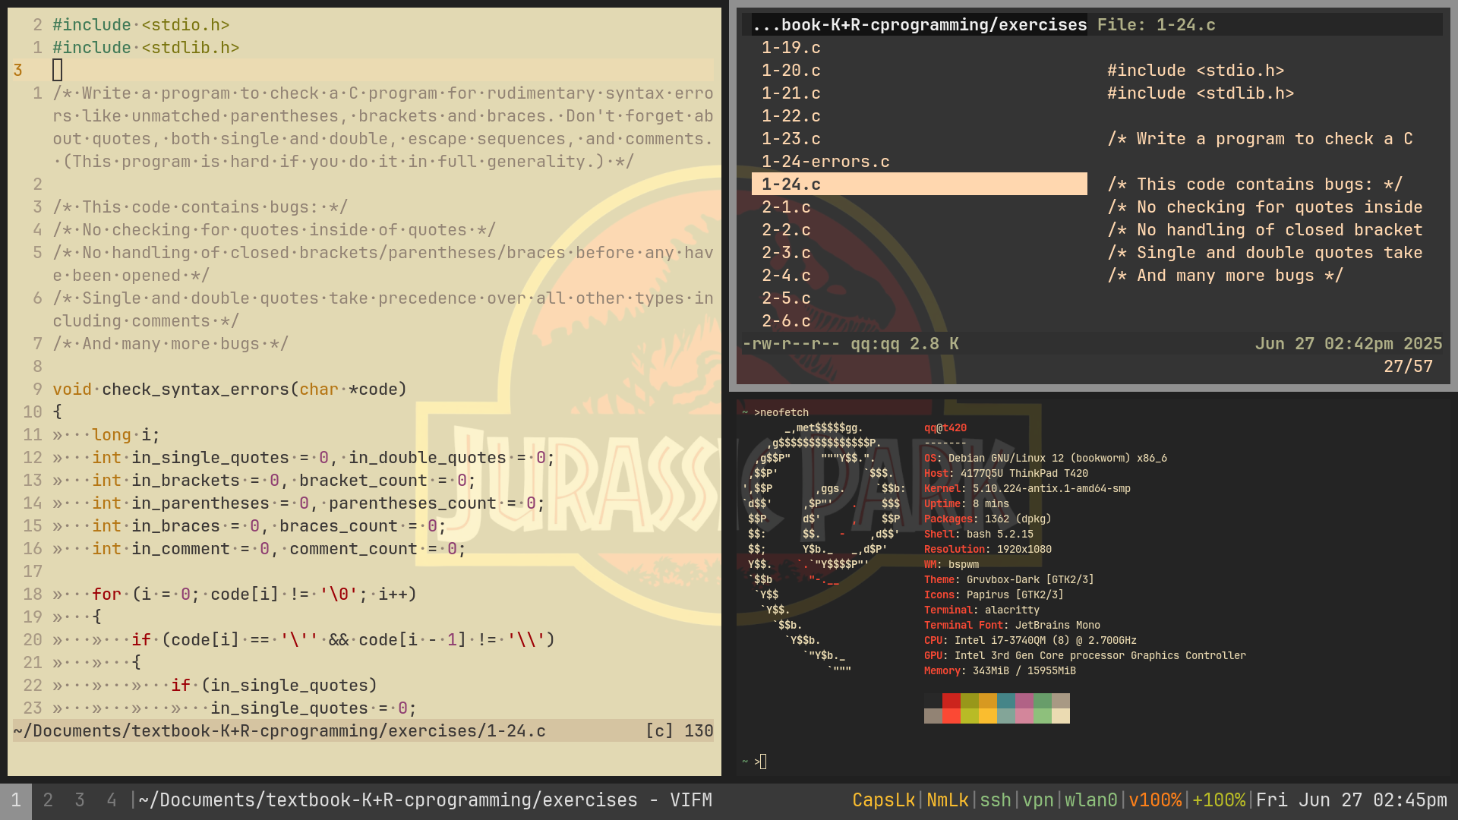
Task: Click the 'Jun 27 02:42pm 2025' modified date
Action: [1348, 344]
